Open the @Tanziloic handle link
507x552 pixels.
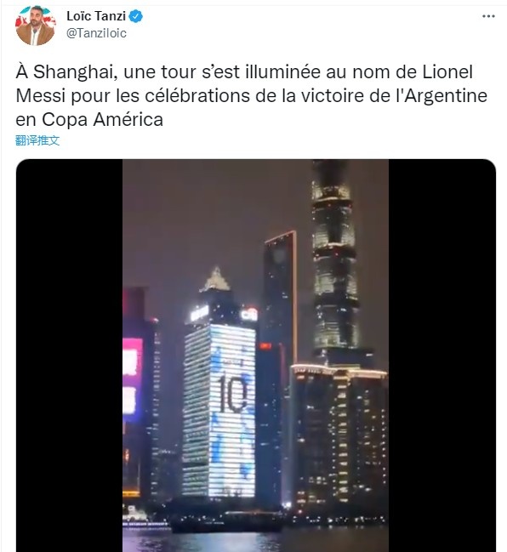[x=96, y=33]
